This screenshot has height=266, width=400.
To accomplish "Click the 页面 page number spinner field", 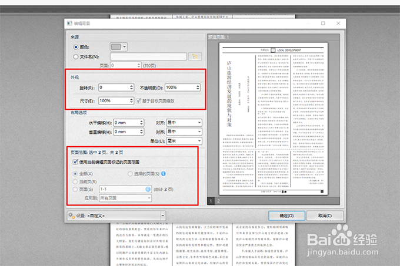I will (125, 65).
